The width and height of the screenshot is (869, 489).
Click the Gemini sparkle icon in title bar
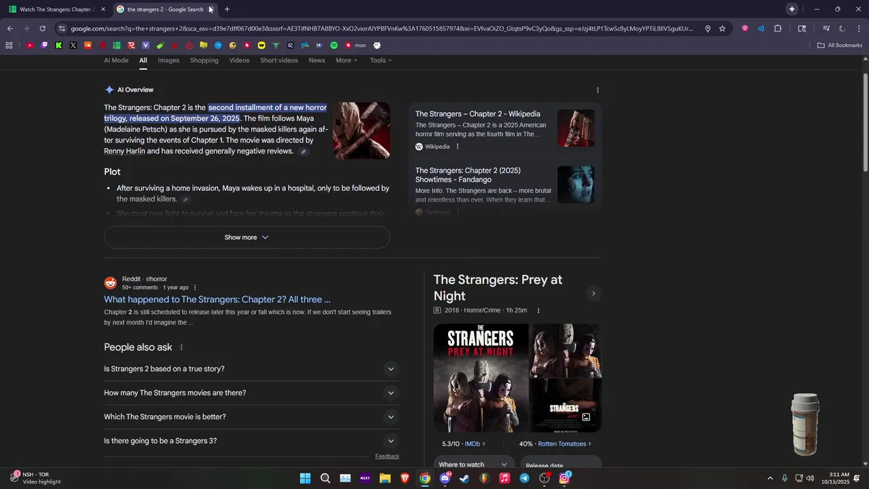[x=792, y=9]
